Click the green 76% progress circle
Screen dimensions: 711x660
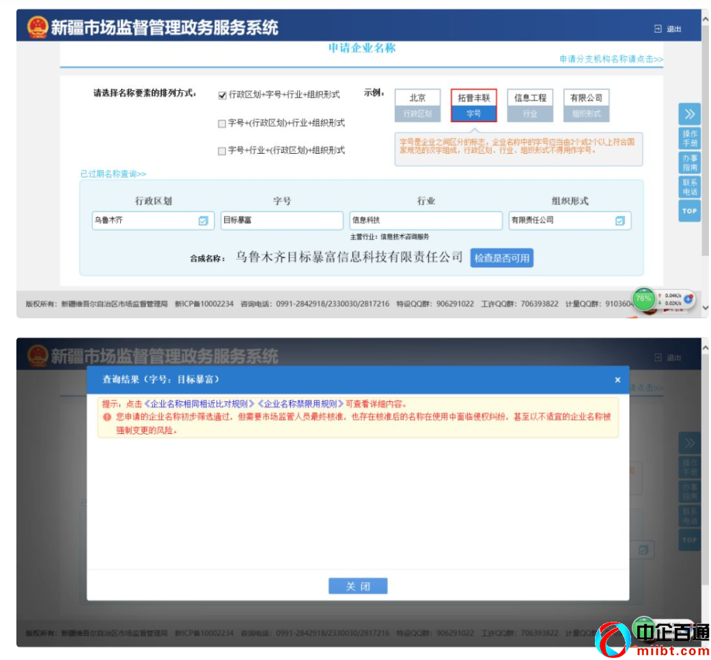pos(643,299)
